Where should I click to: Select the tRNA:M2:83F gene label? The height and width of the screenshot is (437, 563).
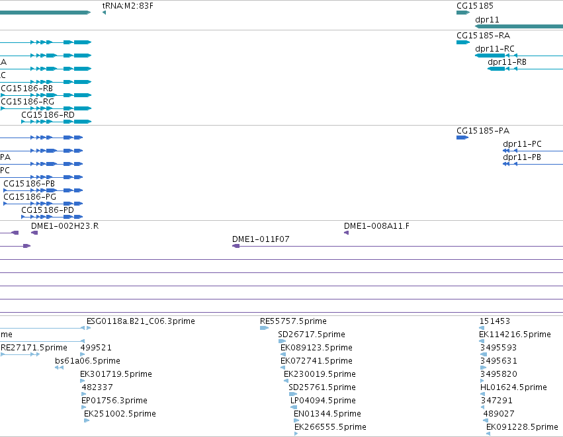click(128, 6)
